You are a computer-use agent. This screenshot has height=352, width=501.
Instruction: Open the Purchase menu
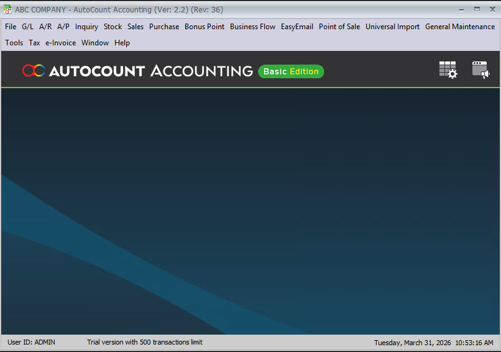(x=164, y=27)
